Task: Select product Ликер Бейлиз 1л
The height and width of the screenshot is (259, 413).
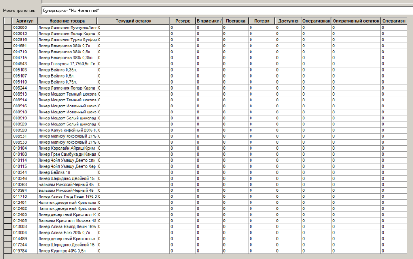Action: pos(67,172)
